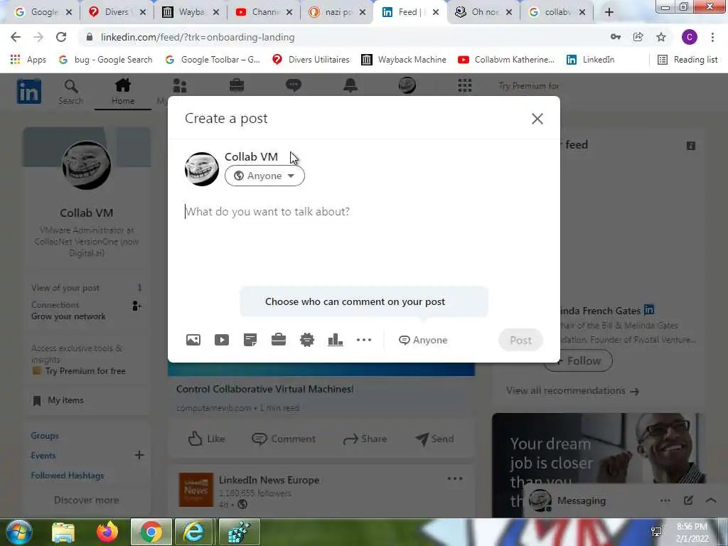Add a document to the post
Screen dimensions: 728x546
tap(250, 340)
